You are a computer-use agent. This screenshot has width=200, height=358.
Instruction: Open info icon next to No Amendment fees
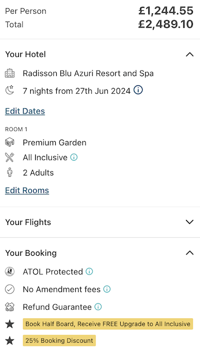(x=107, y=289)
